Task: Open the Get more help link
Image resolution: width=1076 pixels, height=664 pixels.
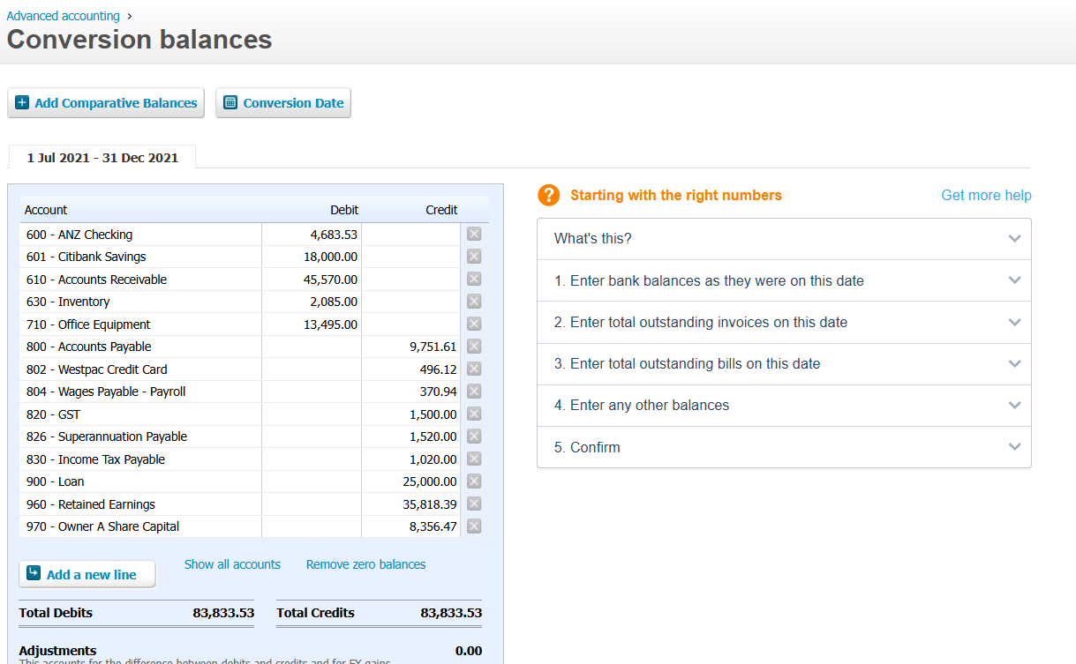Action: pyautogui.click(x=986, y=196)
